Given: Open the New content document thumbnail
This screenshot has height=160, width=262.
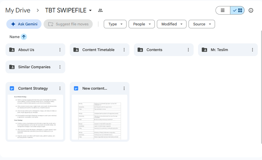Looking at the screenshot, I should (100, 117).
